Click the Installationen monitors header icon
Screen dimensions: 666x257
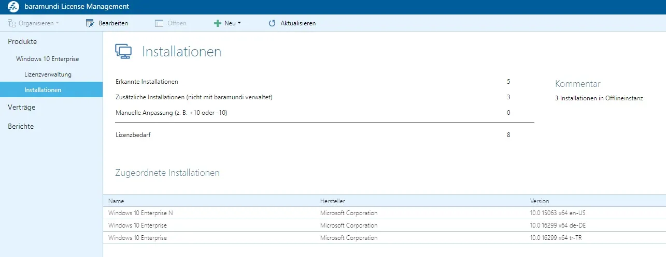pyautogui.click(x=123, y=51)
